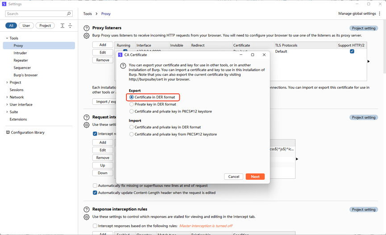Enable automatically fix missing new lines option
The height and width of the screenshot is (235, 386).
point(95,186)
